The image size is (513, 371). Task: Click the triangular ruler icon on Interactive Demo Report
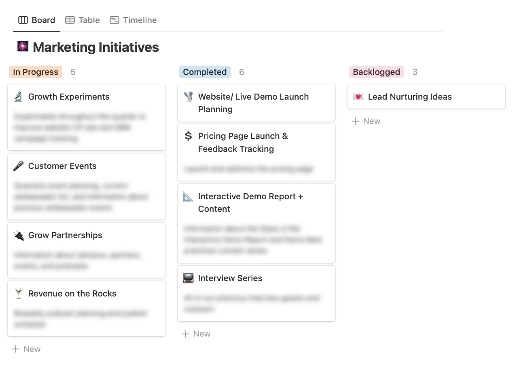click(188, 196)
